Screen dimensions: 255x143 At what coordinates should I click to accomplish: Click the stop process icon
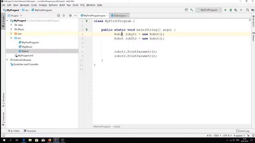[x=241, y=10]
